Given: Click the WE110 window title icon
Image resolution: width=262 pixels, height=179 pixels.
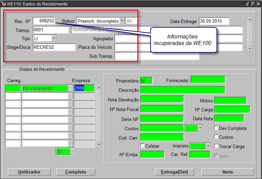Looking at the screenshot, I should click(3, 4).
